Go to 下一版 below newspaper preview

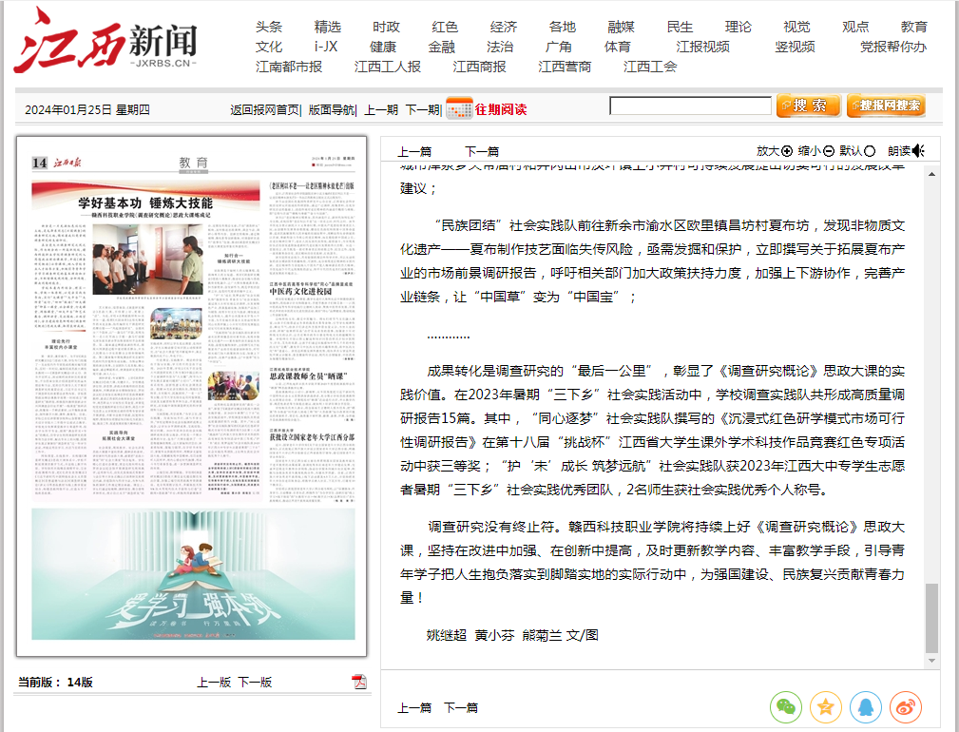255,682
